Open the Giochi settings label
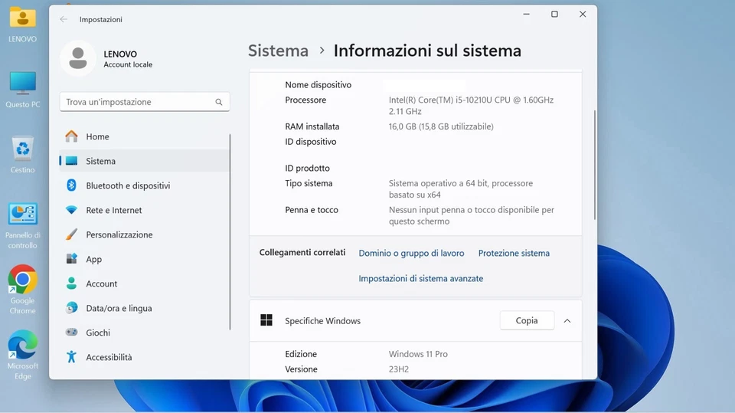Viewport: 735px width, 413px height. (98, 333)
